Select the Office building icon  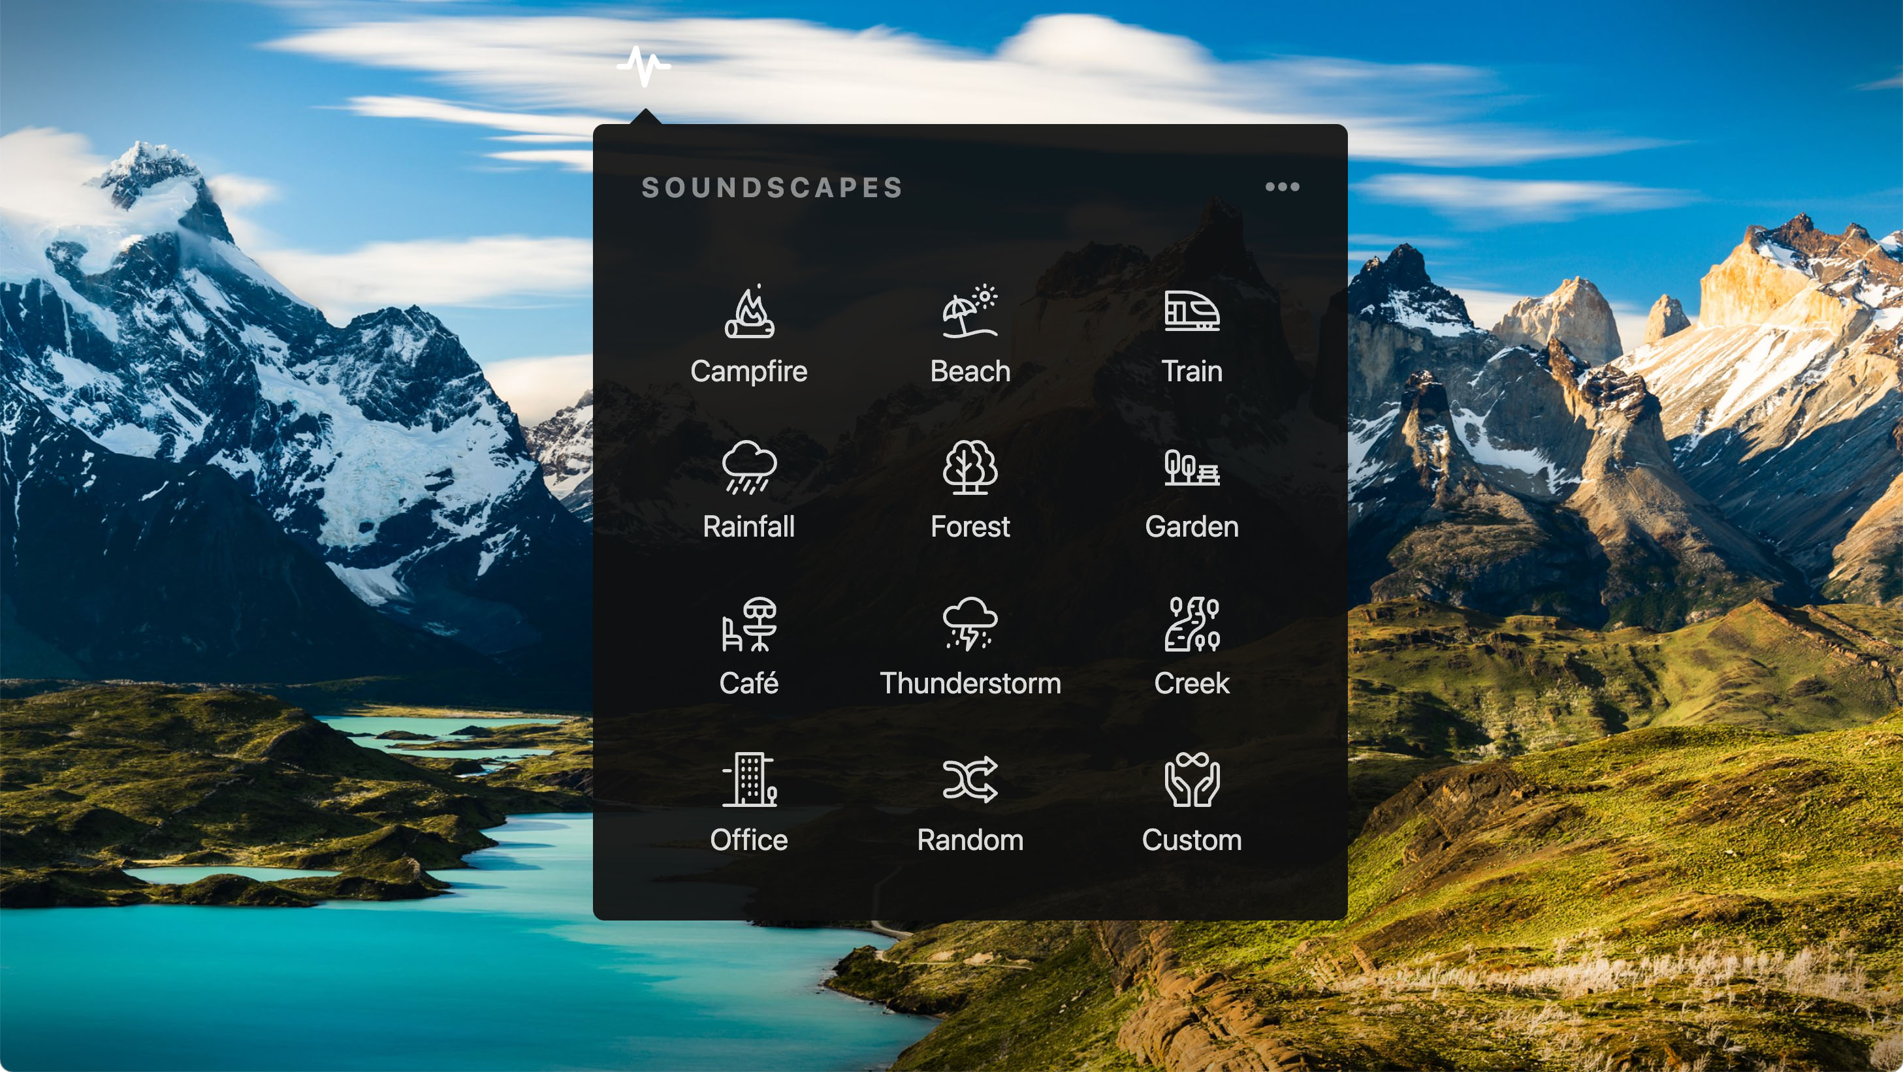749,779
